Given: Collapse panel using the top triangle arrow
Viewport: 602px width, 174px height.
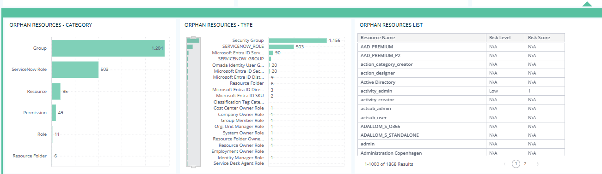Looking at the screenshot, I should point(587,4).
